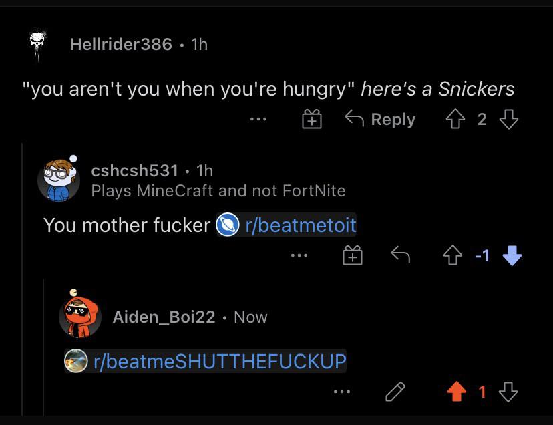Downvote Aiden_Boi22's comment

(508, 392)
